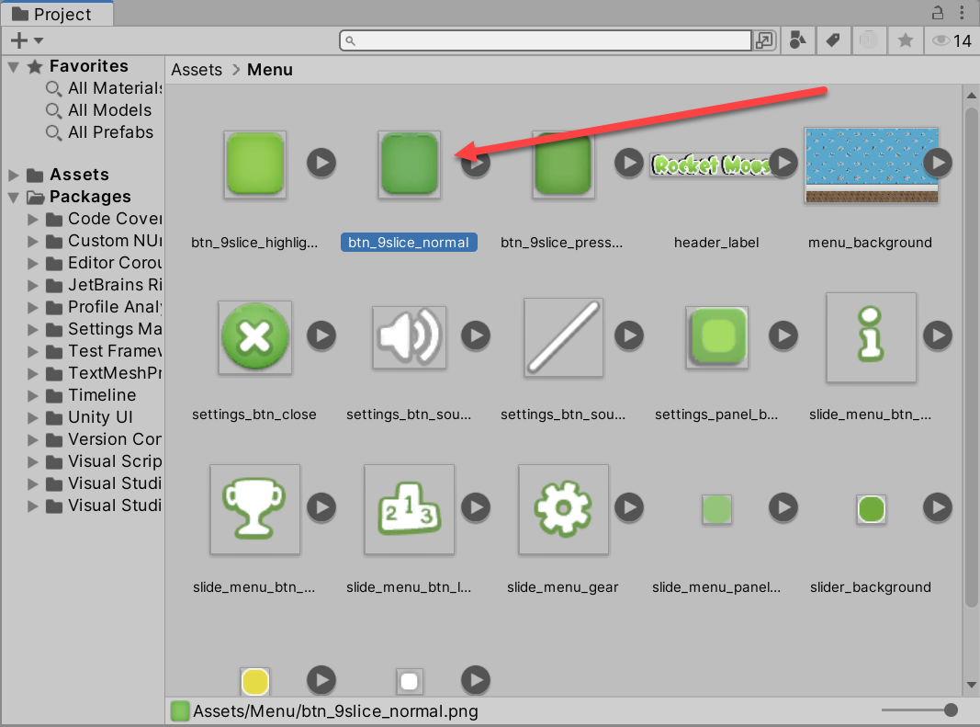This screenshot has width=980, height=727.
Task: Select the btn_9slice_normal thumbnail
Action: click(410, 165)
